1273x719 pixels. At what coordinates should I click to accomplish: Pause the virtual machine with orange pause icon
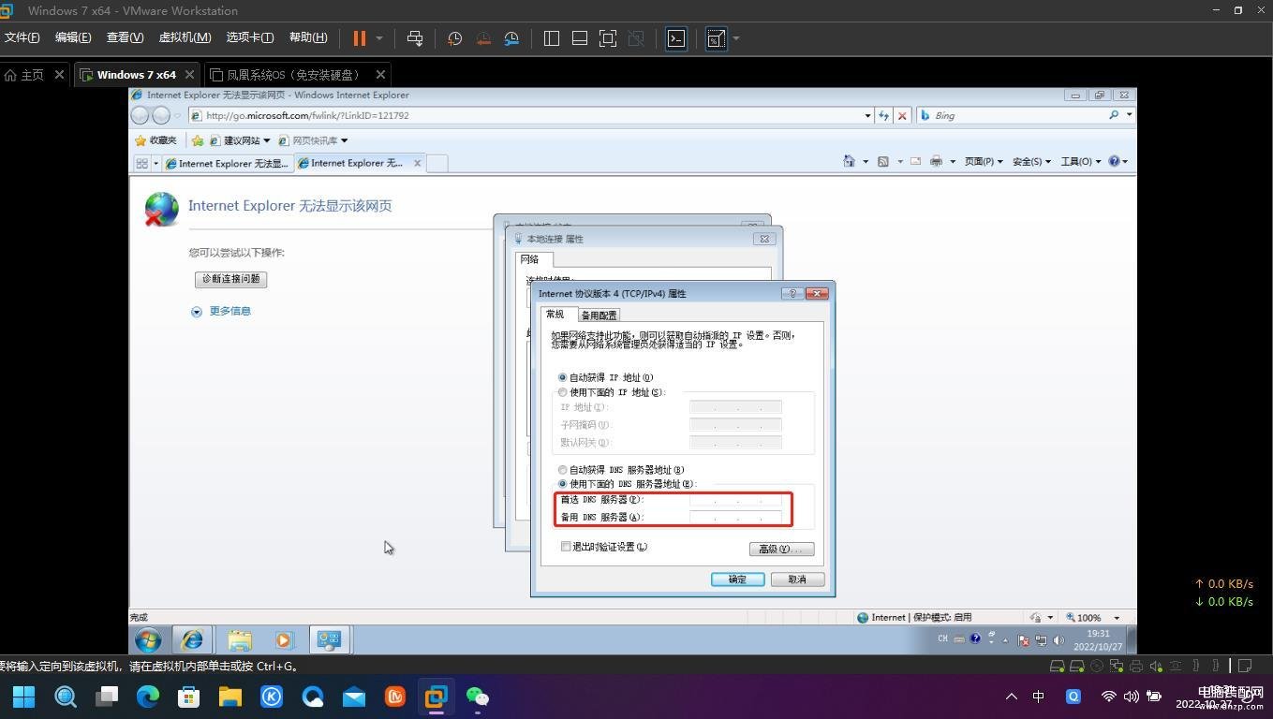pos(359,38)
